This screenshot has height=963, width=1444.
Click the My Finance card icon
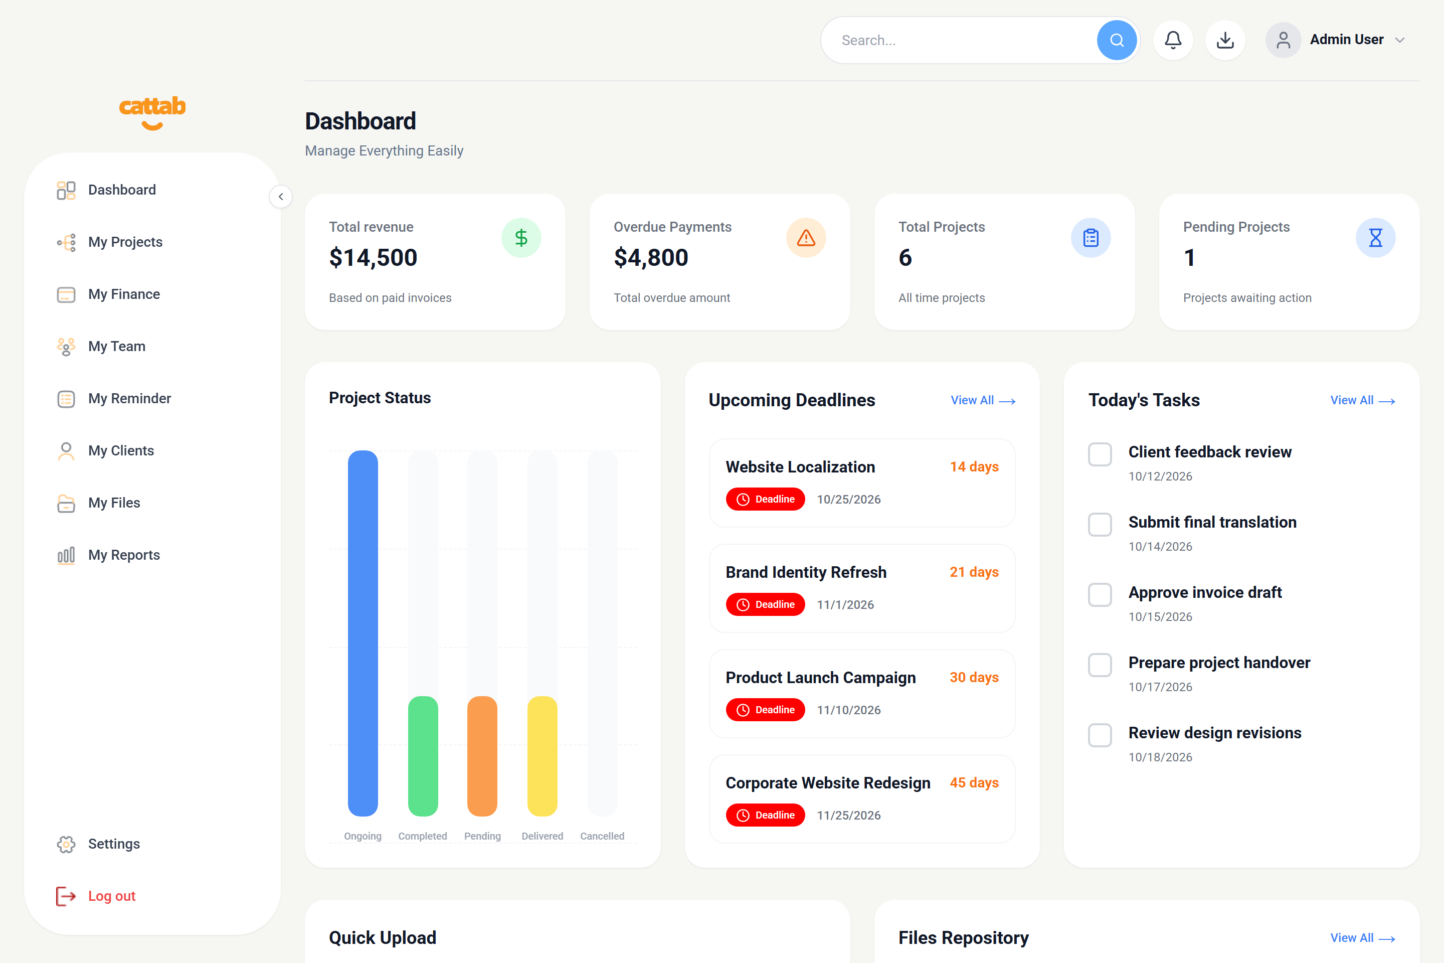click(x=66, y=294)
